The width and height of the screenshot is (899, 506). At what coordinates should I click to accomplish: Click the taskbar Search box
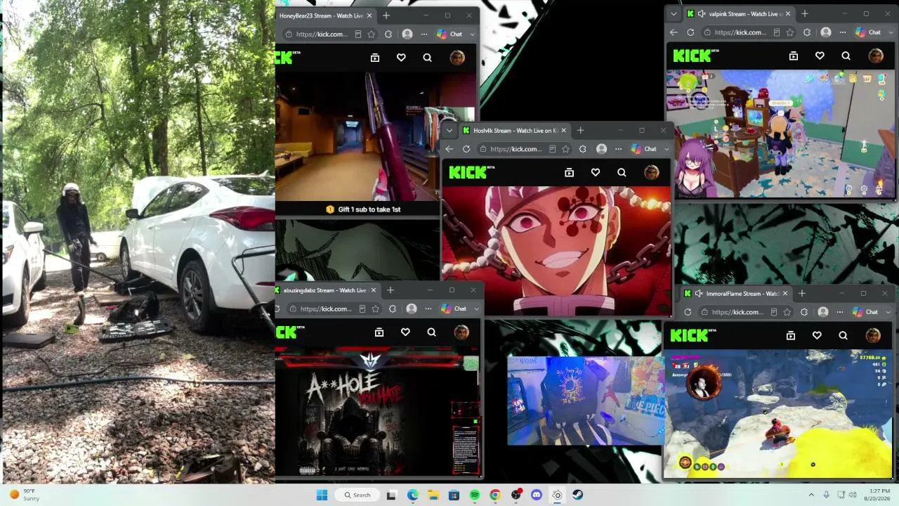point(357,495)
